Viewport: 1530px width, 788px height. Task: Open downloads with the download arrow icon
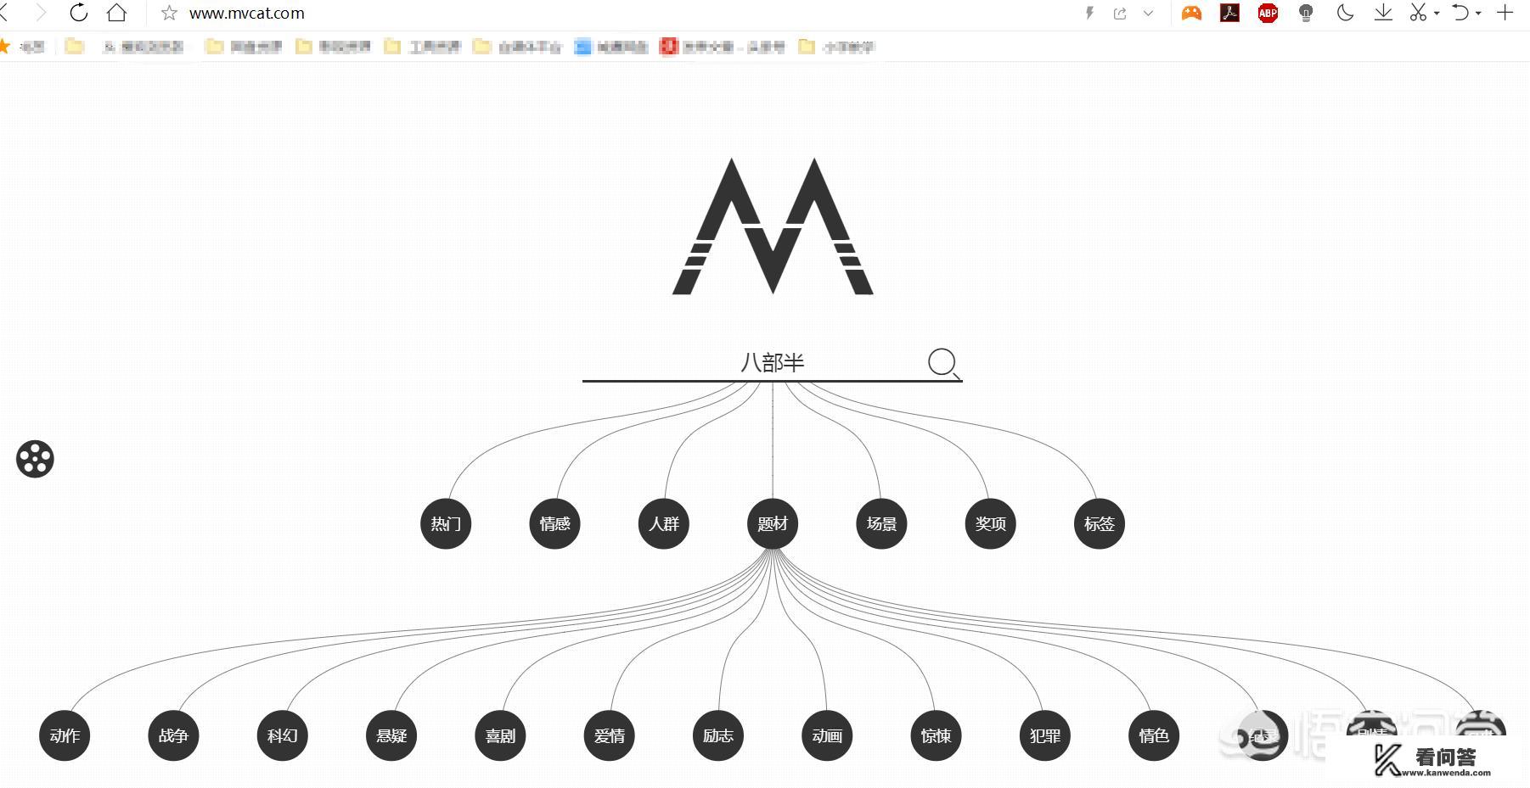point(1383,13)
